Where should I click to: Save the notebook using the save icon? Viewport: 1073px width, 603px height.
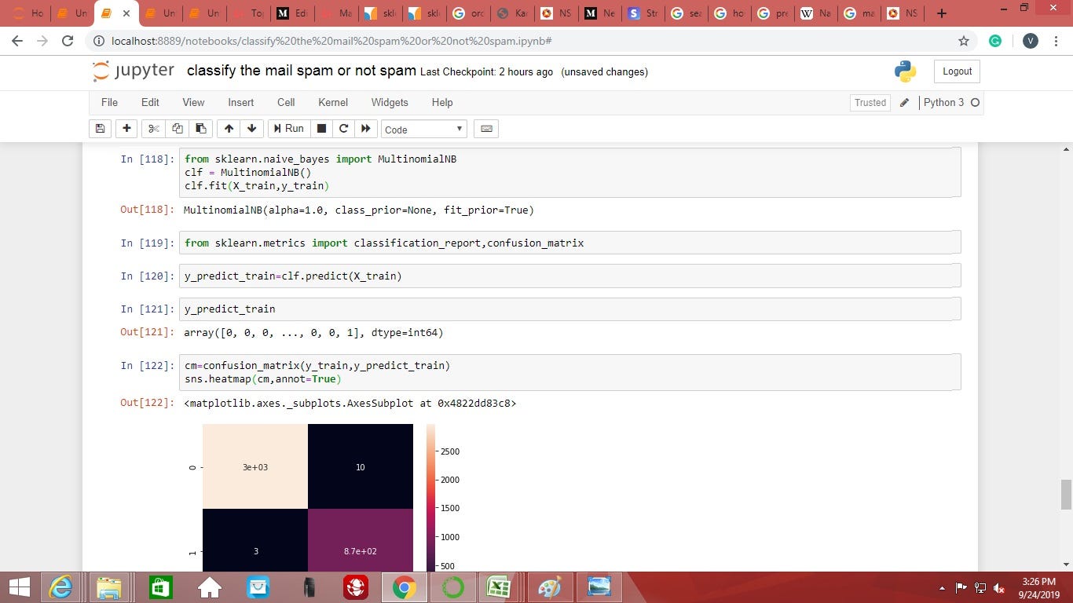100,128
